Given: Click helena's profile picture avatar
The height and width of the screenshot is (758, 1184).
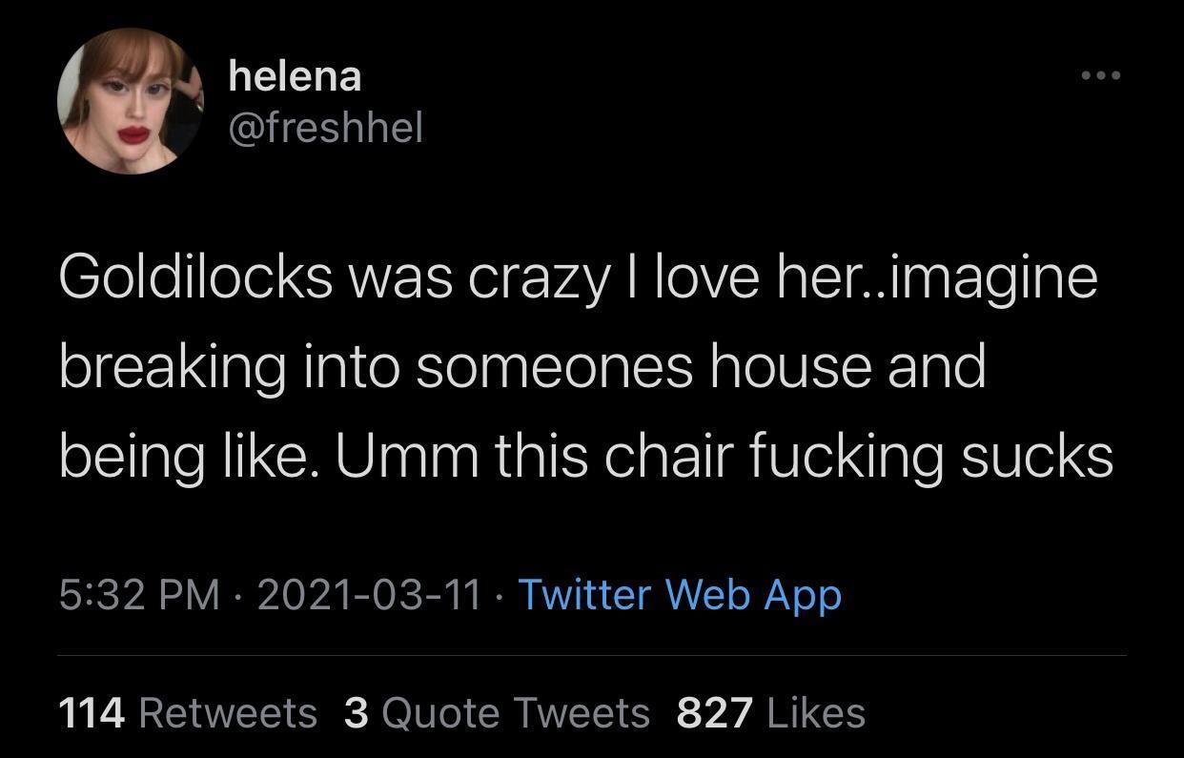Looking at the screenshot, I should pos(131,101).
